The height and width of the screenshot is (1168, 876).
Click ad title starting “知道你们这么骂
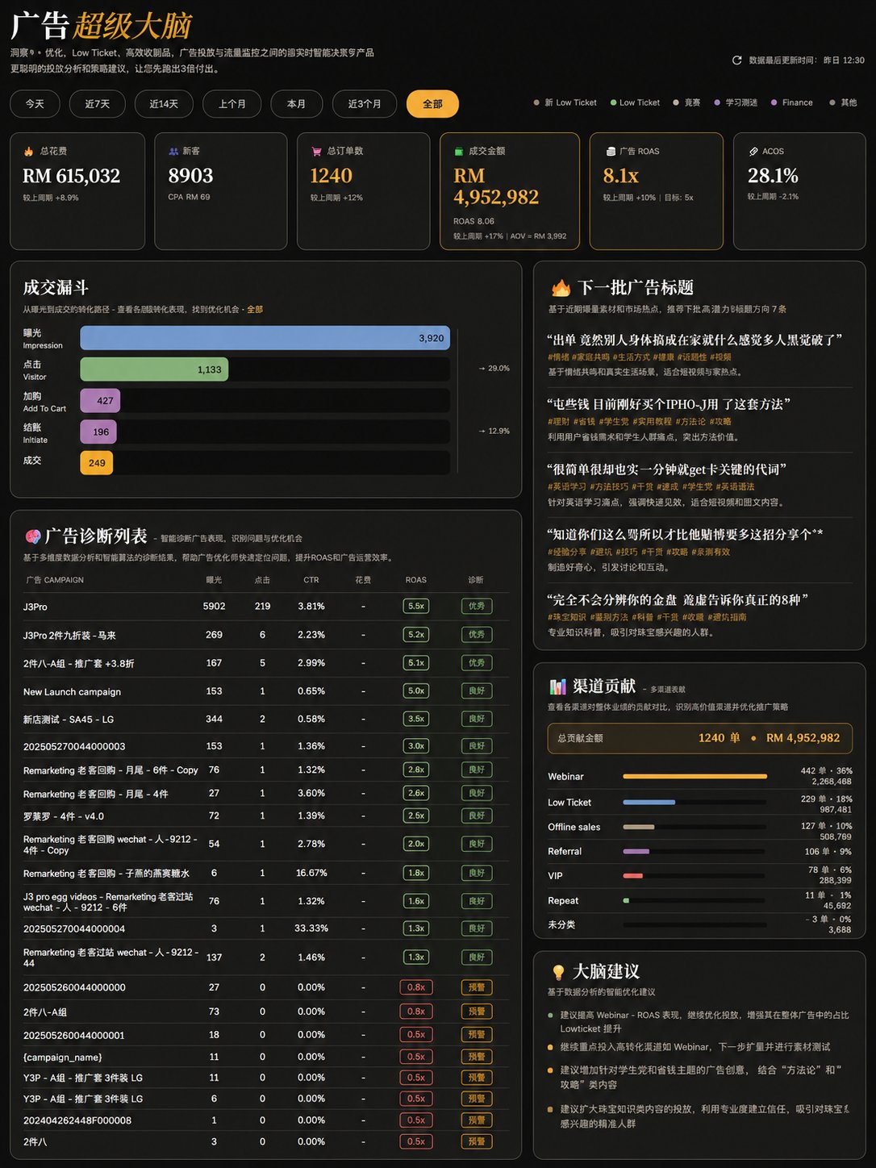[686, 534]
